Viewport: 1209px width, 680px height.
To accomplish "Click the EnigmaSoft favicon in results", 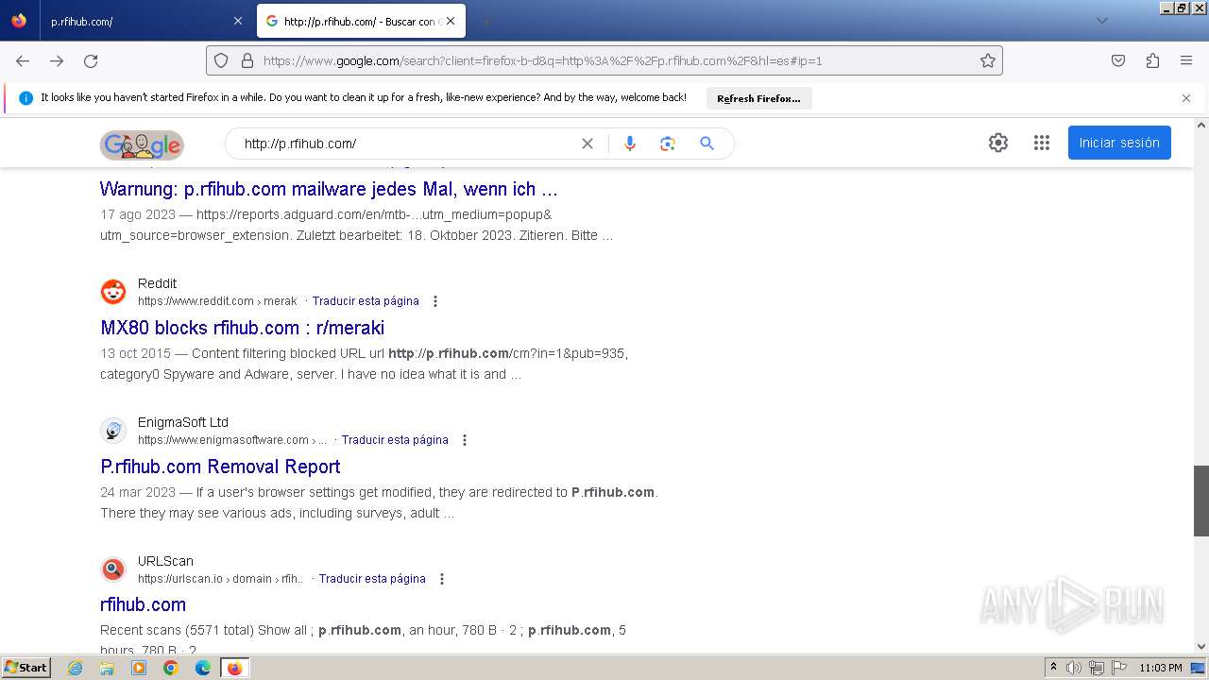I will tap(113, 431).
